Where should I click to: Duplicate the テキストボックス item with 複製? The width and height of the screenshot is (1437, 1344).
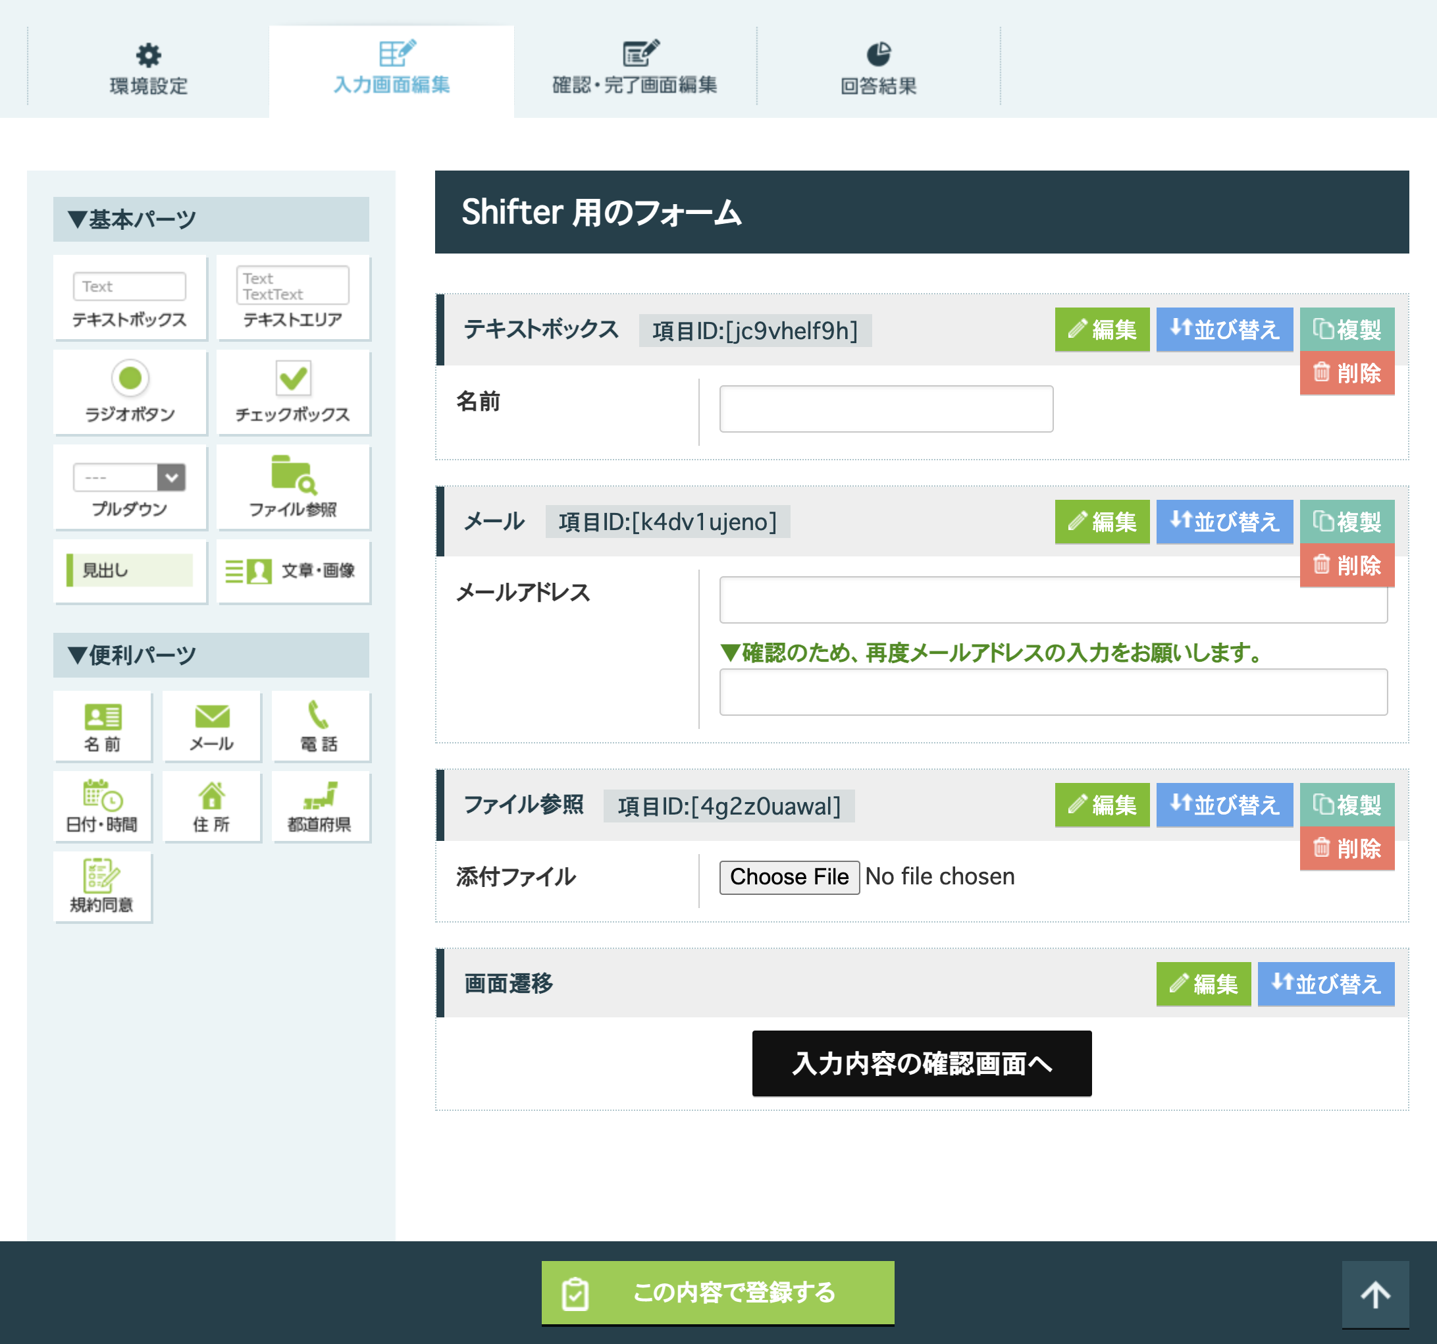tap(1347, 330)
